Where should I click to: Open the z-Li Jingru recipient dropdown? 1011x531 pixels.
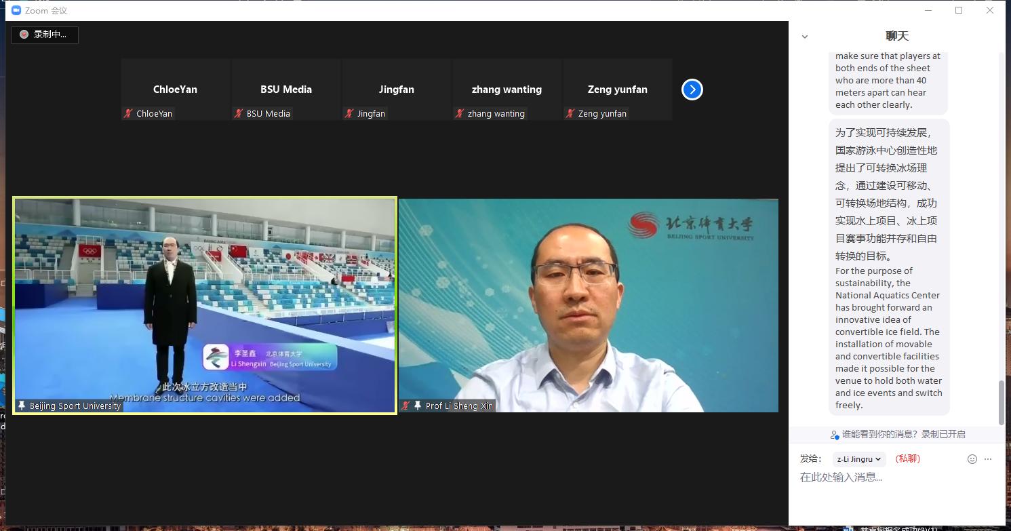click(859, 459)
